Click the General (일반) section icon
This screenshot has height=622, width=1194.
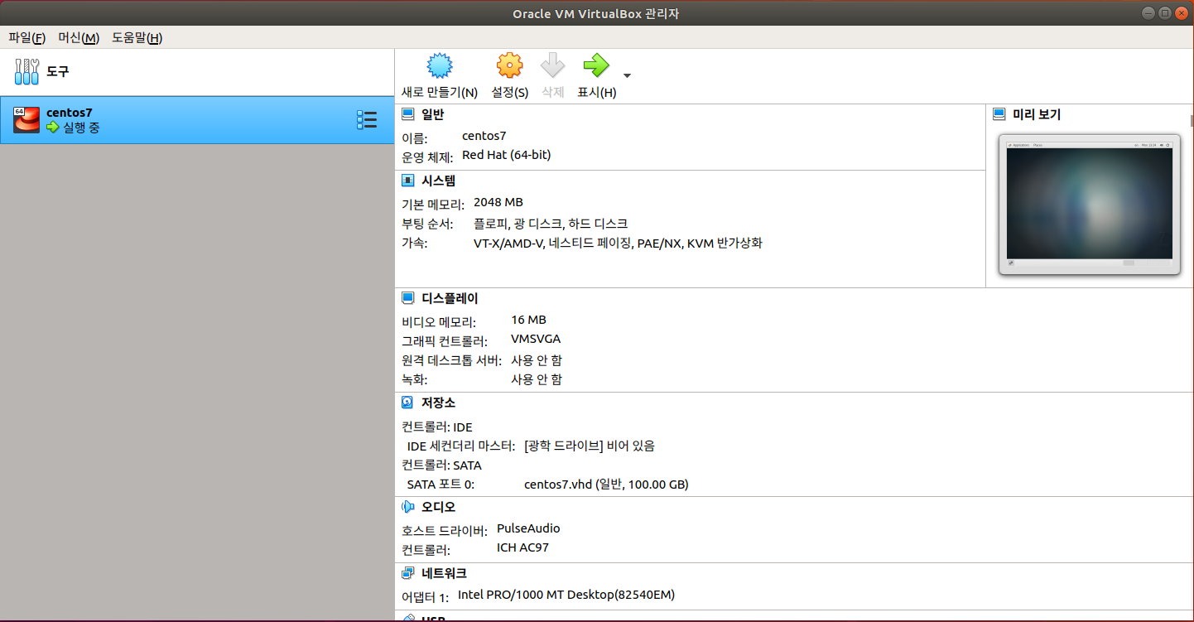pyautogui.click(x=407, y=114)
